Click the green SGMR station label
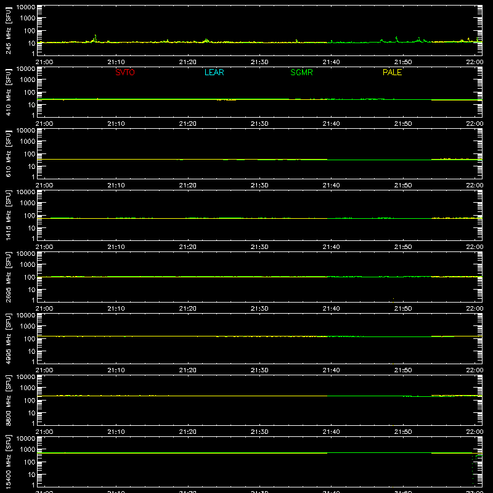This screenshot has height=493, width=493. tap(301, 72)
